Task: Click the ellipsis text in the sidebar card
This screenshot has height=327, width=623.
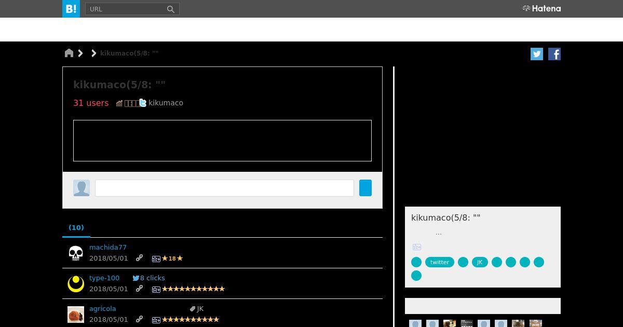Action: click(439, 233)
